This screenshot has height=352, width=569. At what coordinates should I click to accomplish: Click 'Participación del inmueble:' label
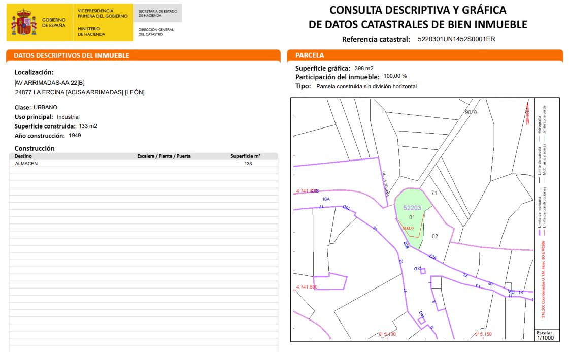[x=337, y=77]
